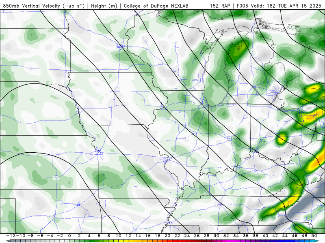The width and height of the screenshot is (325, 243).
Task: Click the -6 label on the color scale
Action: pos(40,236)
